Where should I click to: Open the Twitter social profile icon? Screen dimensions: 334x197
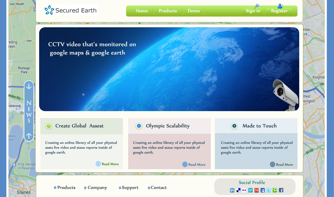(x=269, y=190)
